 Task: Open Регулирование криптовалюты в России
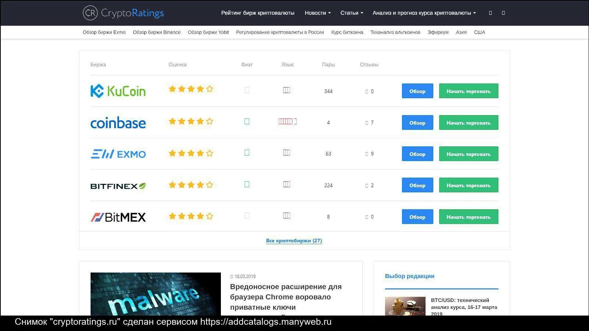[x=280, y=32]
